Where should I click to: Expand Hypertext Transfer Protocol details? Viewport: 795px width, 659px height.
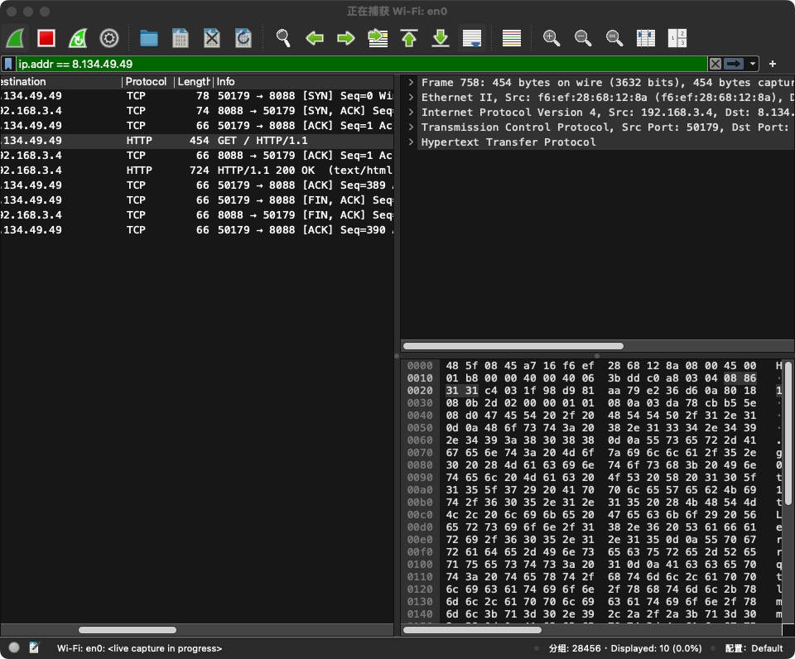click(411, 142)
